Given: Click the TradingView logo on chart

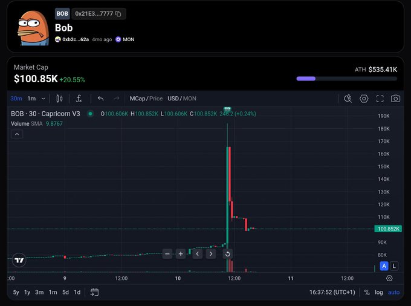Looking at the screenshot, I should (19, 260).
